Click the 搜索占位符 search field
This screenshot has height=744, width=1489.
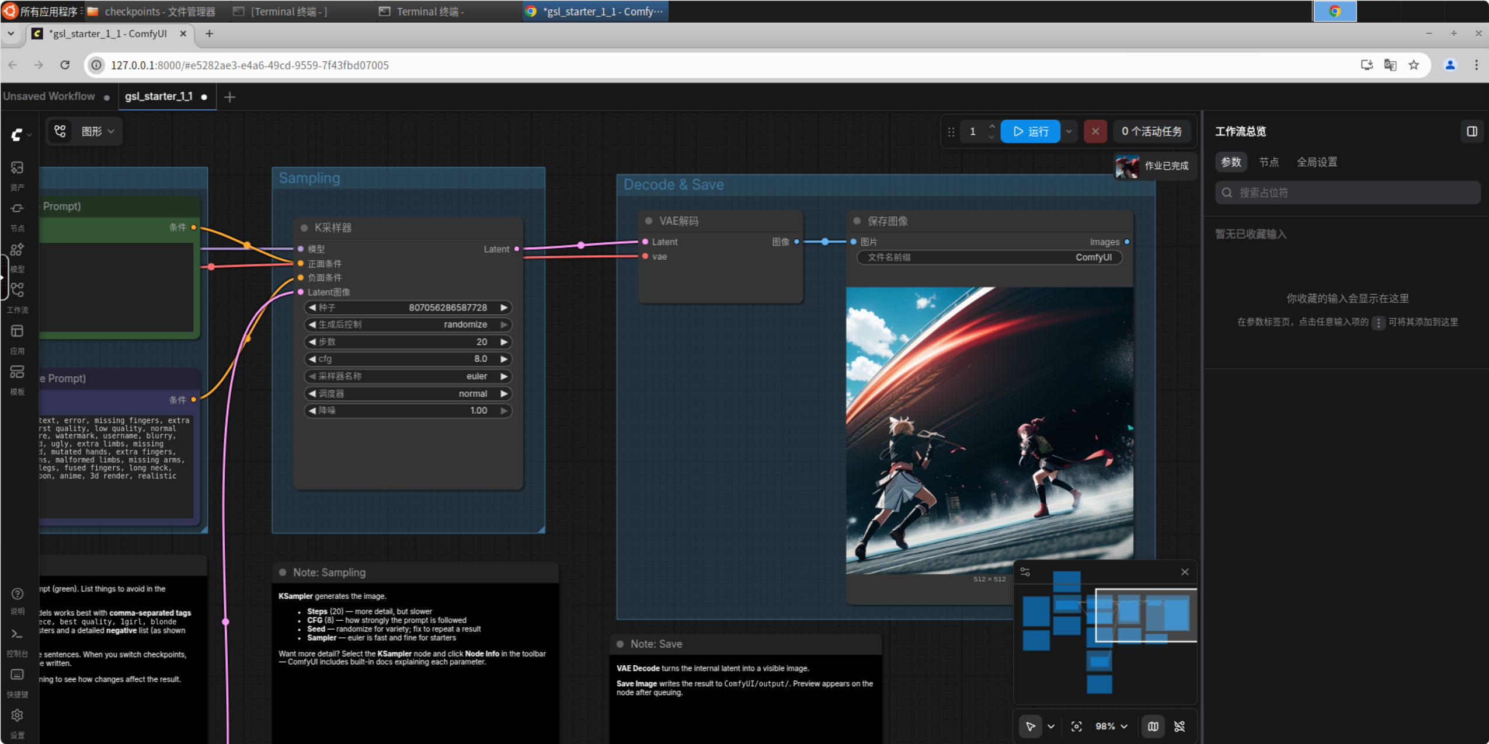coord(1347,193)
